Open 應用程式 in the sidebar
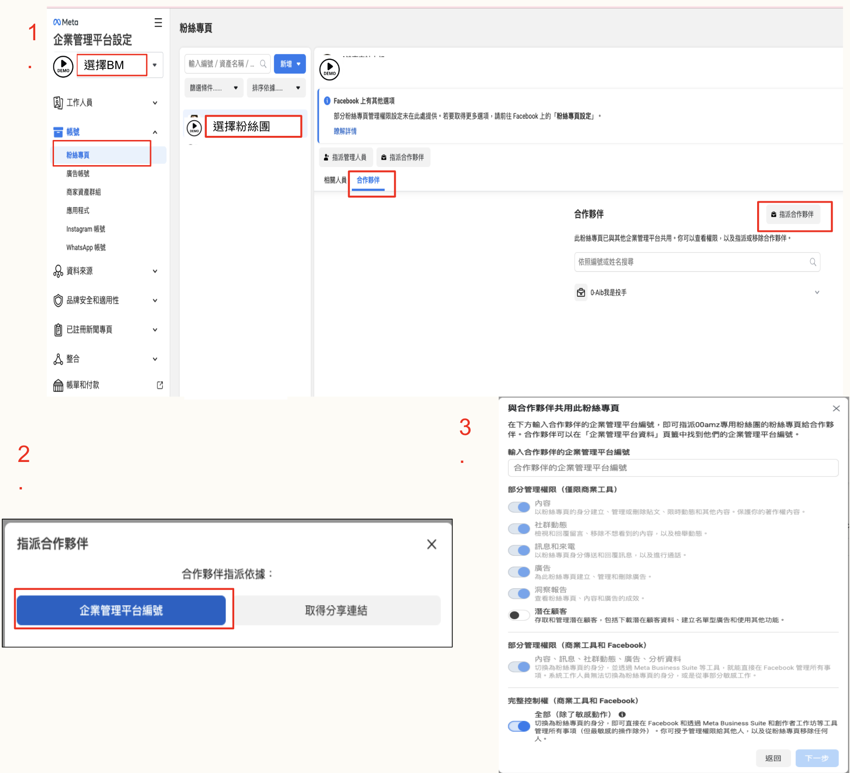The height and width of the screenshot is (773, 850). click(x=78, y=210)
